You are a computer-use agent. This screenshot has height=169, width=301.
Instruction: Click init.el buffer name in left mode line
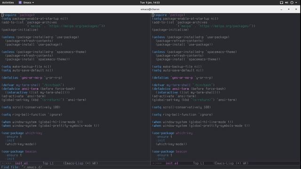tap(21, 163)
